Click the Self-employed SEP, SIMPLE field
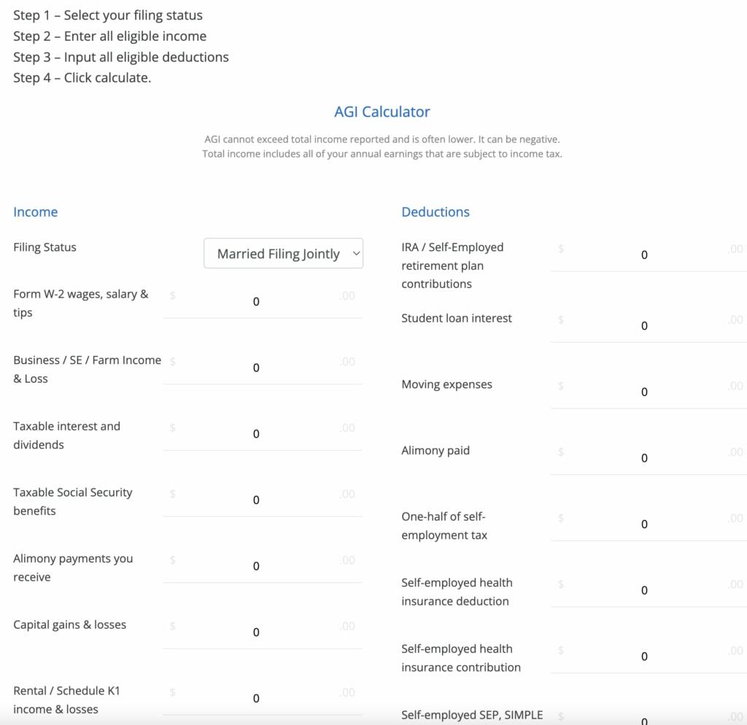Viewport: 747px width, 725px height. point(644,720)
